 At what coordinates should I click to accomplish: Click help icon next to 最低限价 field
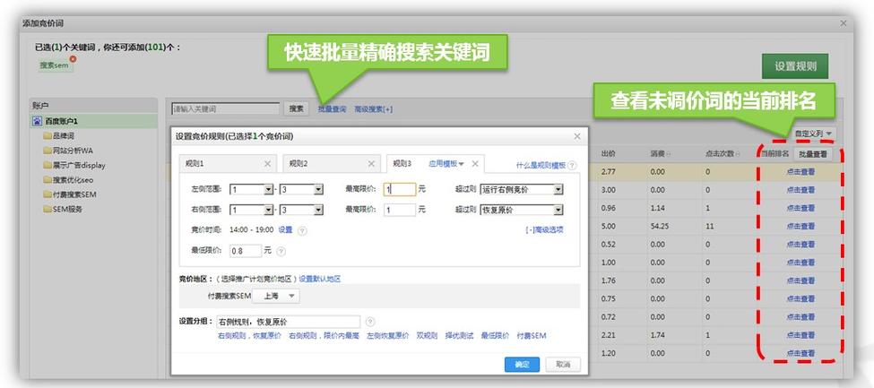[x=281, y=252]
